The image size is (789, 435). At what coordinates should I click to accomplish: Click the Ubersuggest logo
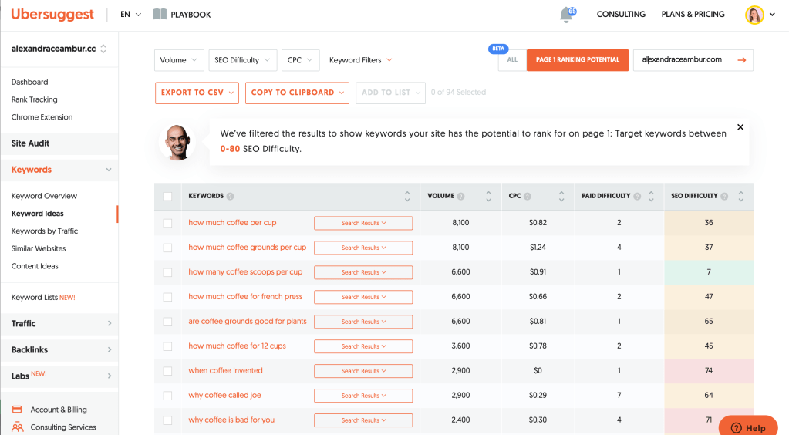52,14
